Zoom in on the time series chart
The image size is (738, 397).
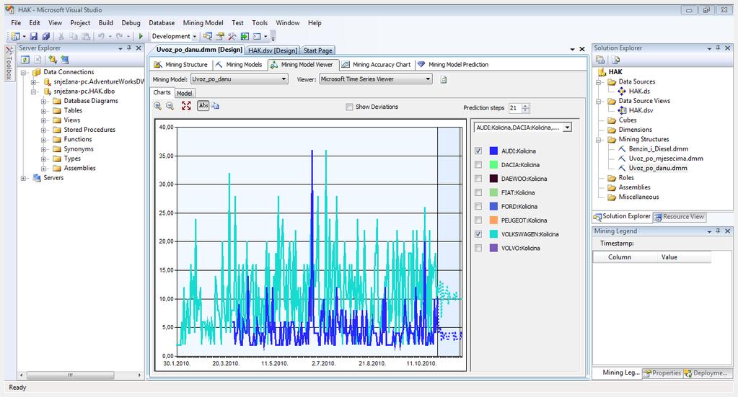point(158,106)
